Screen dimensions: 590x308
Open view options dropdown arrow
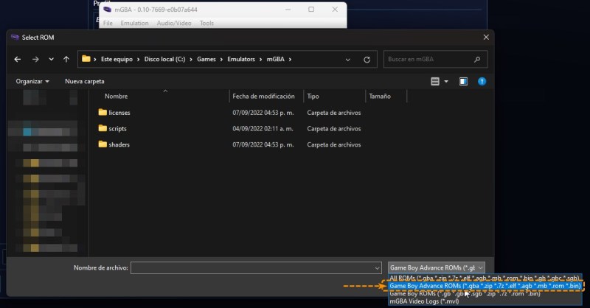446,81
